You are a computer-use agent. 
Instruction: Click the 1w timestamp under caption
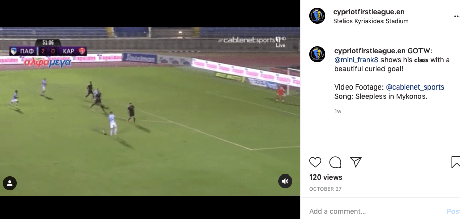click(x=338, y=111)
